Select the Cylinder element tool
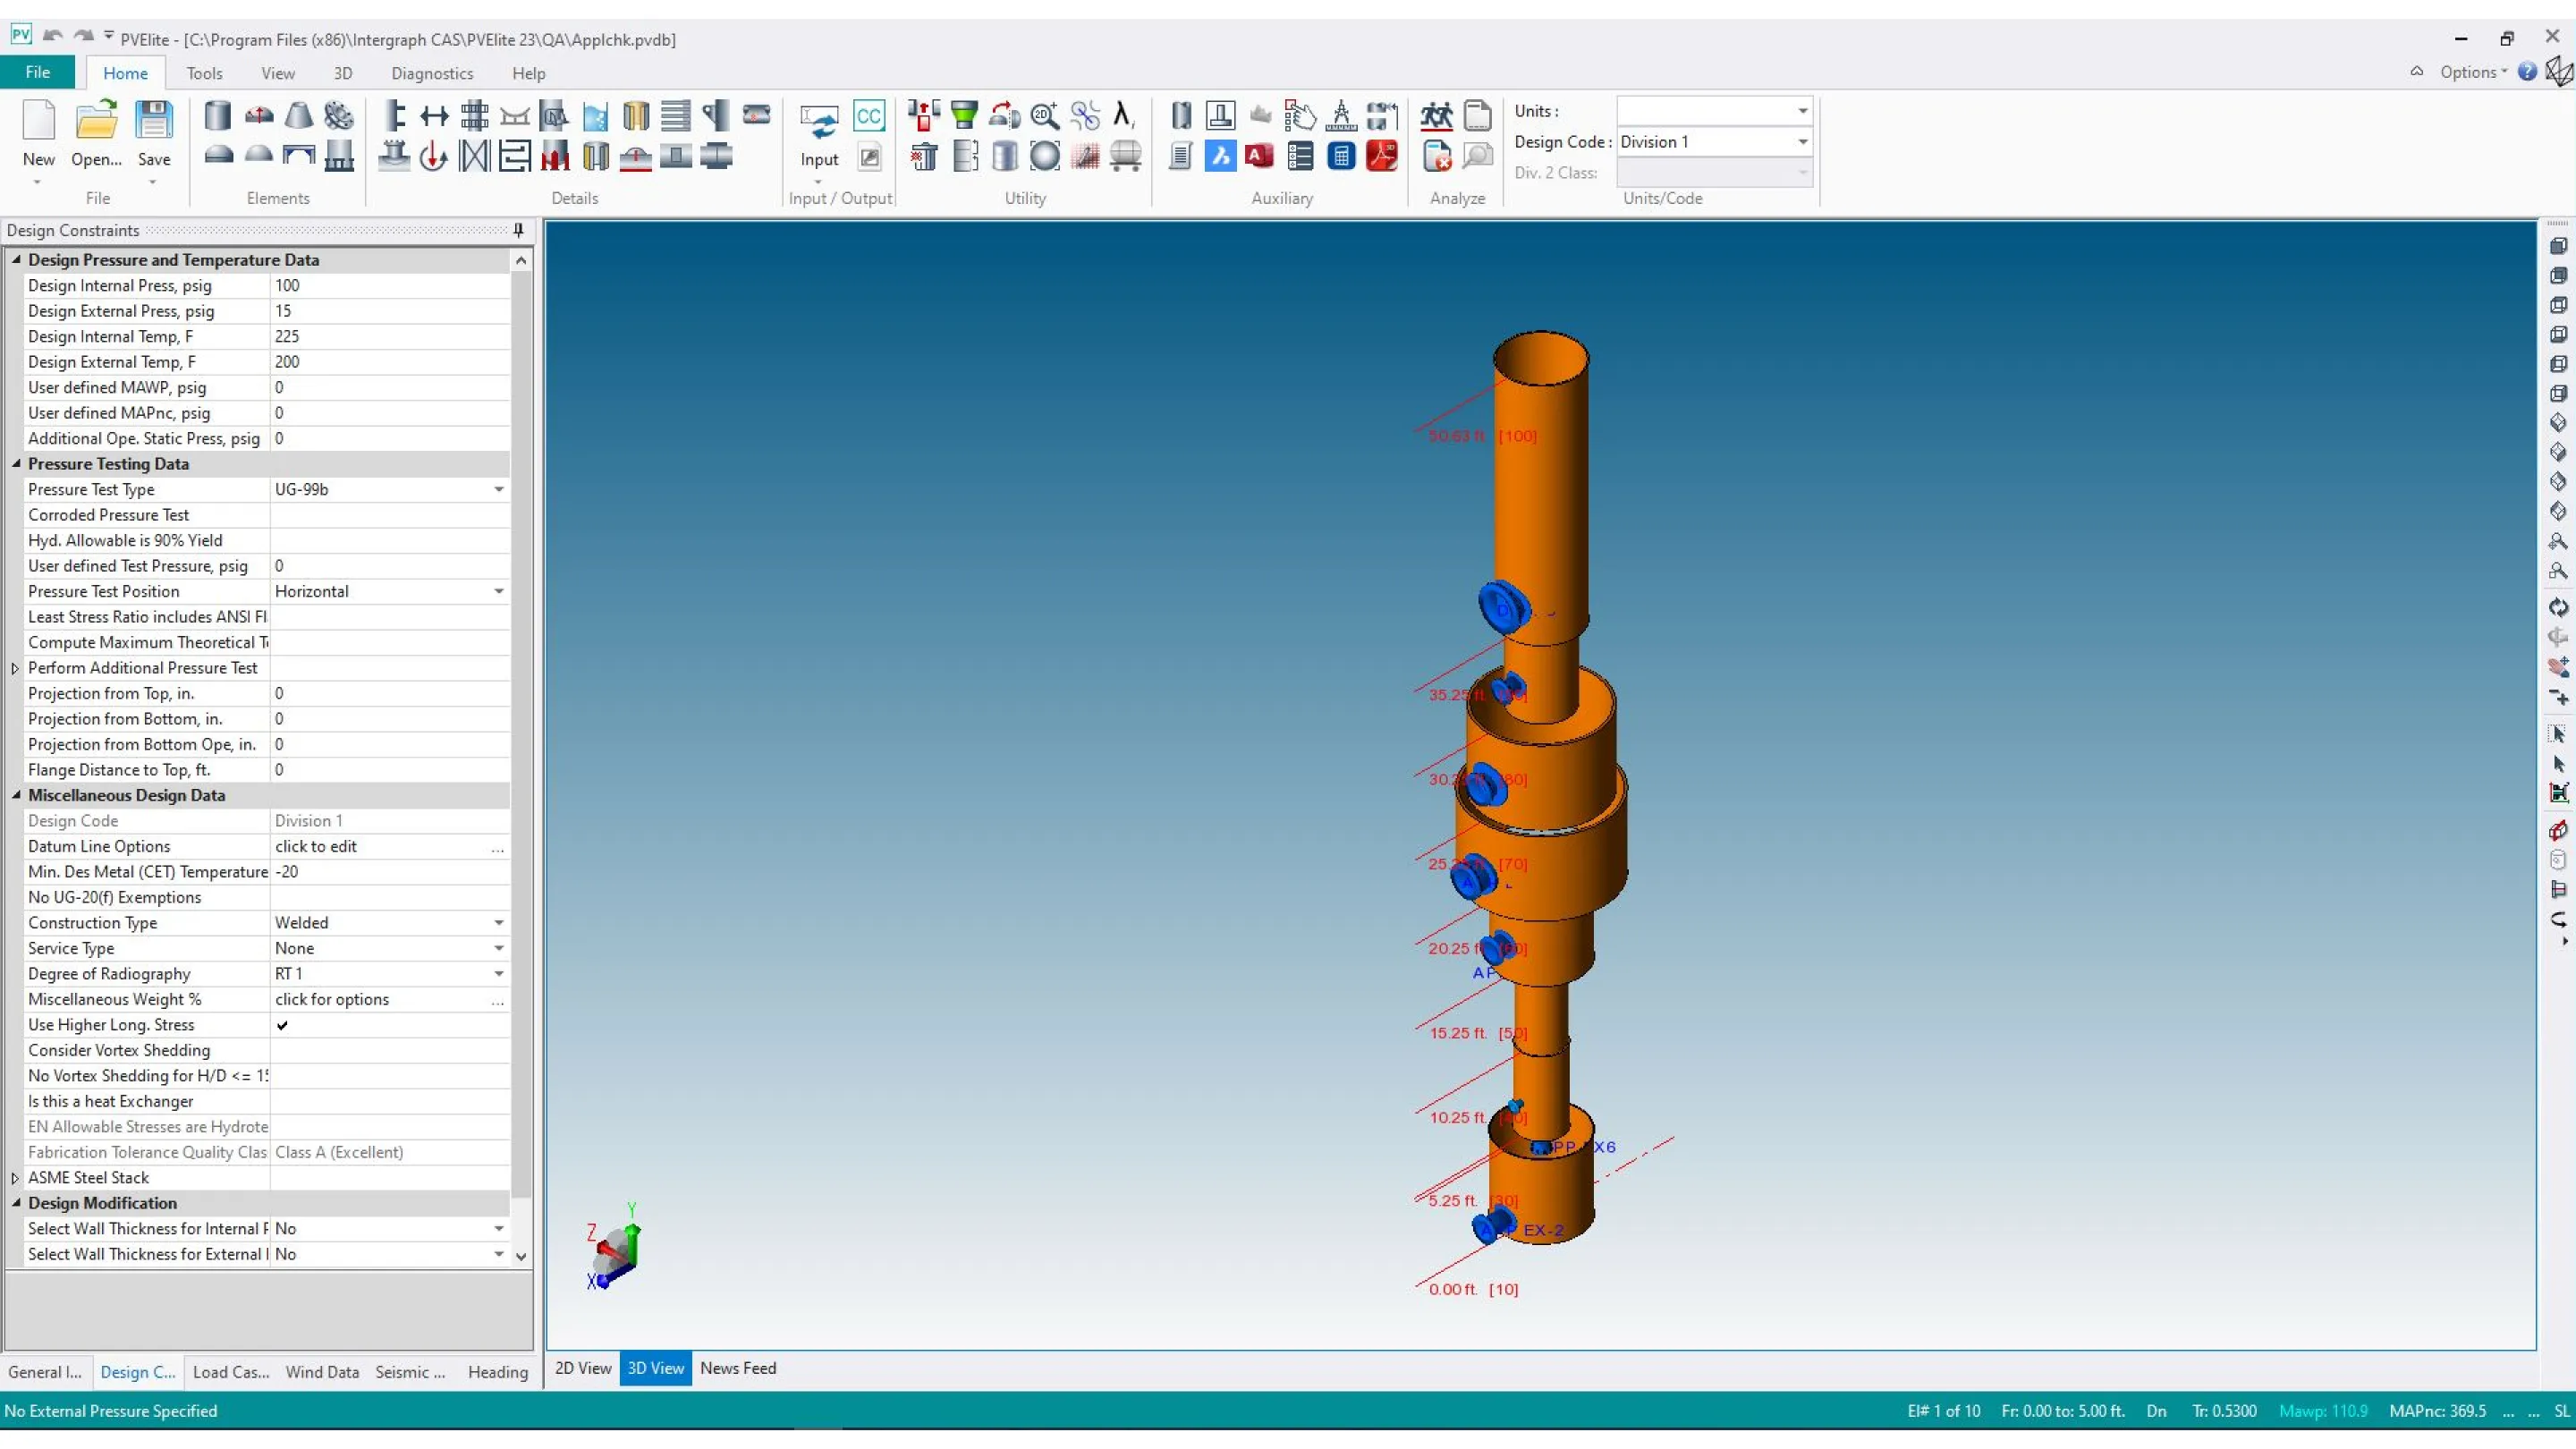The width and height of the screenshot is (2576, 1449). pyautogui.click(x=218, y=115)
